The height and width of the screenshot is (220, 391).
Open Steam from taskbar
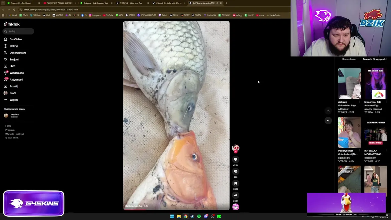click(192, 216)
